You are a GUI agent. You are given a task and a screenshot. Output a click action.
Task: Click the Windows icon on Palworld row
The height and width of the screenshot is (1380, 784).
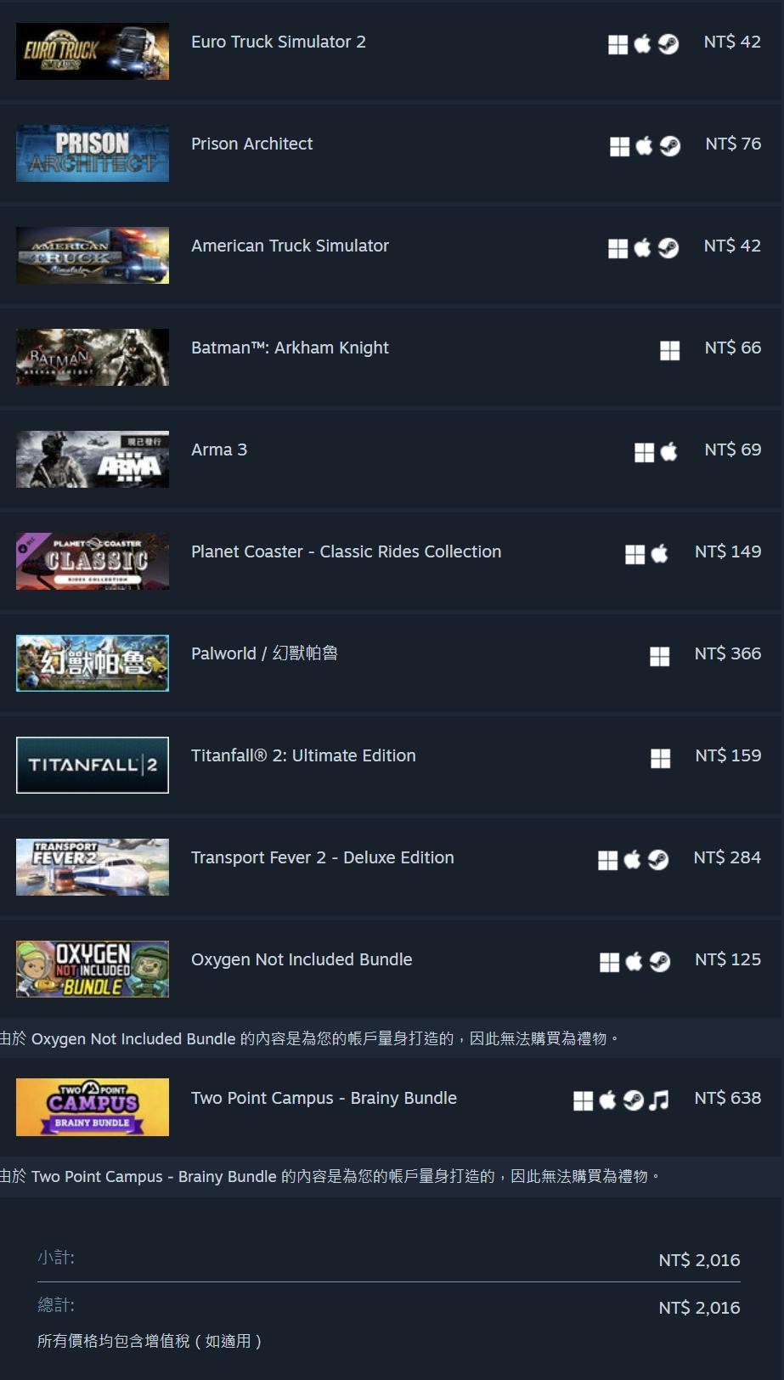point(659,656)
